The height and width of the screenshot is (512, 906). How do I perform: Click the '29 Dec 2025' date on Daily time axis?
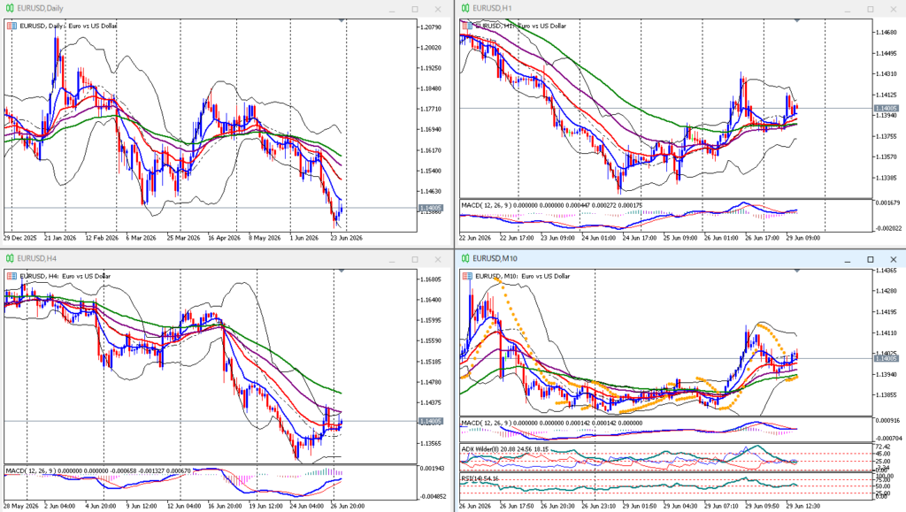(20, 238)
